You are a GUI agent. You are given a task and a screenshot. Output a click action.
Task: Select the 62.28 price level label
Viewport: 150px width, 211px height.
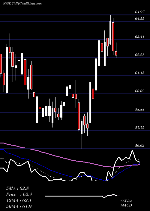(140, 55)
